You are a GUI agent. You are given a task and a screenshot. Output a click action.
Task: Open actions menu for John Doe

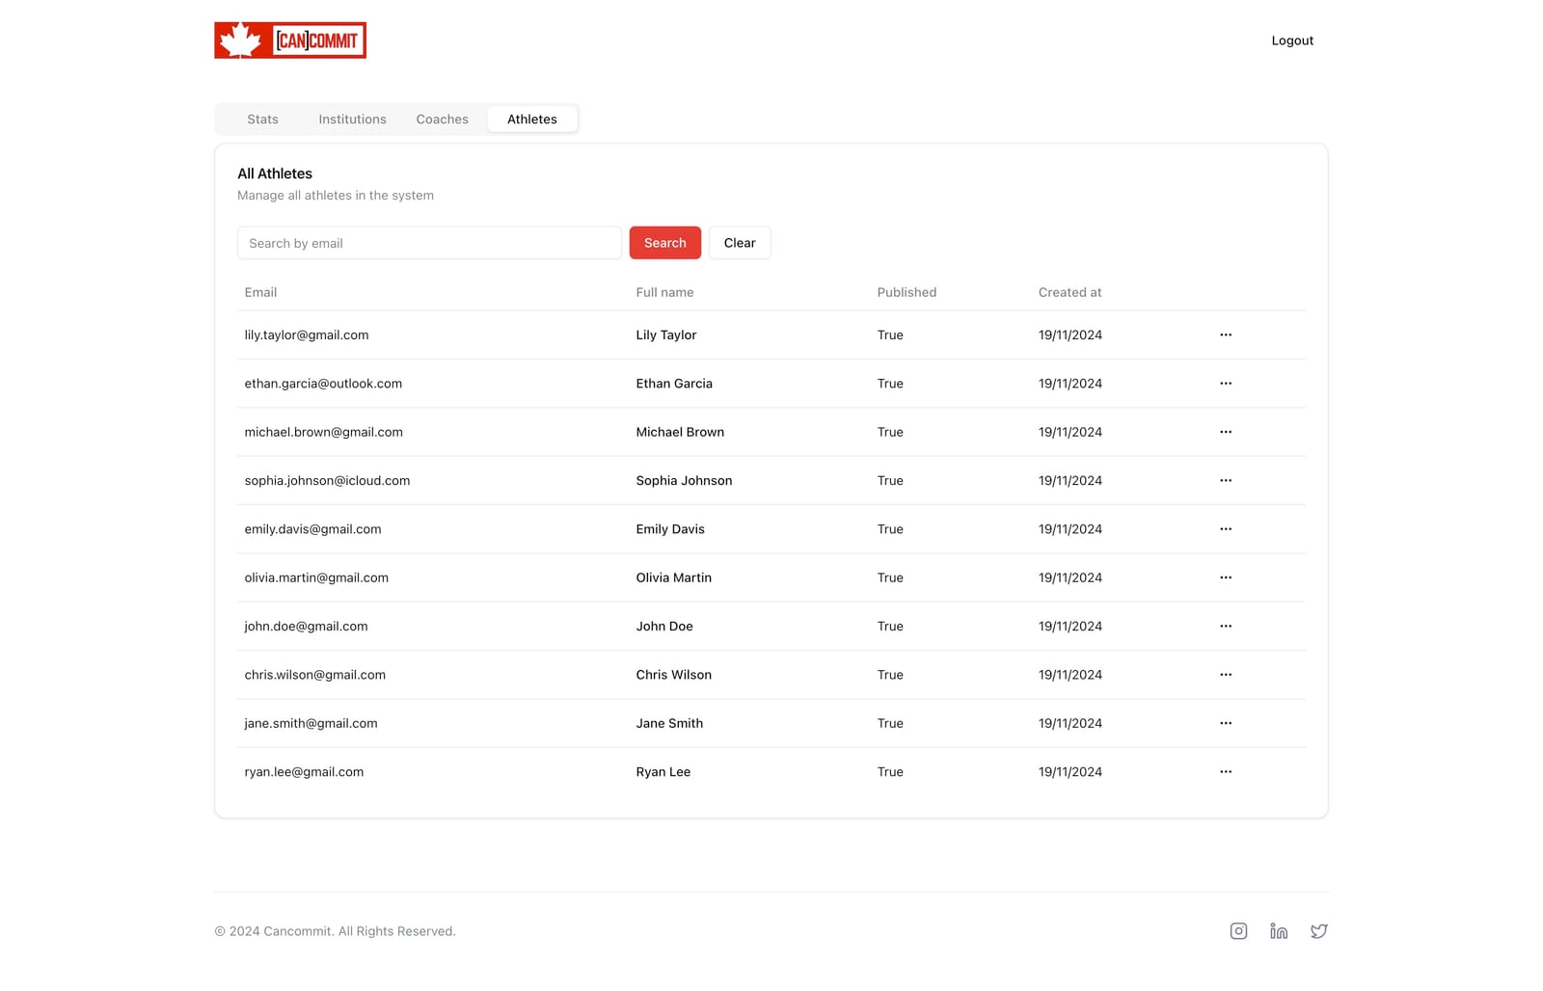point(1226,626)
